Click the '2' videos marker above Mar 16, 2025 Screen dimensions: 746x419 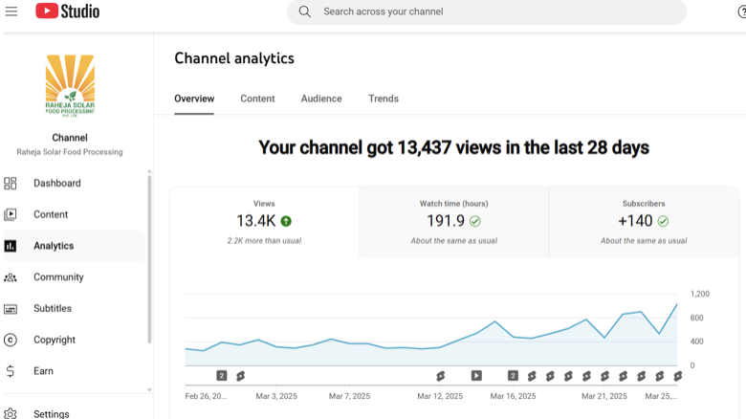pos(513,376)
